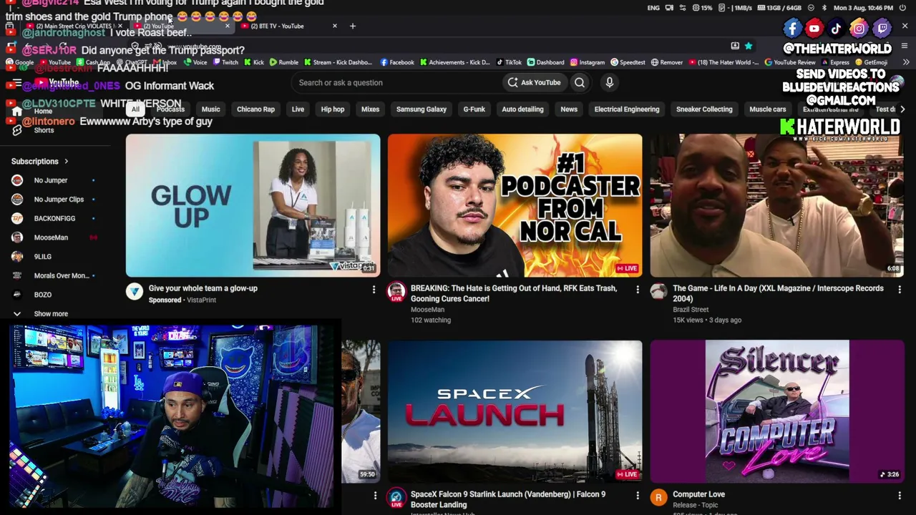916x515 pixels.
Task: Open the Facebook bookmark
Action: (x=397, y=62)
